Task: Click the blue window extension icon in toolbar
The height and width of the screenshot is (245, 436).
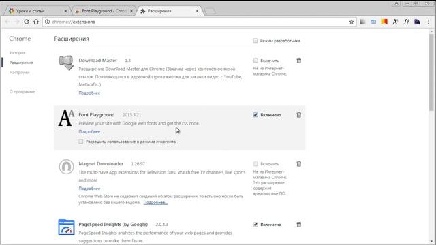Action: coord(373,22)
